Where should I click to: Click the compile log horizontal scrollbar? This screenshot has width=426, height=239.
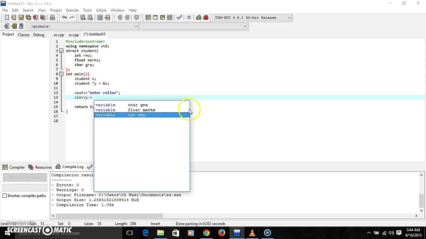click(x=109, y=216)
